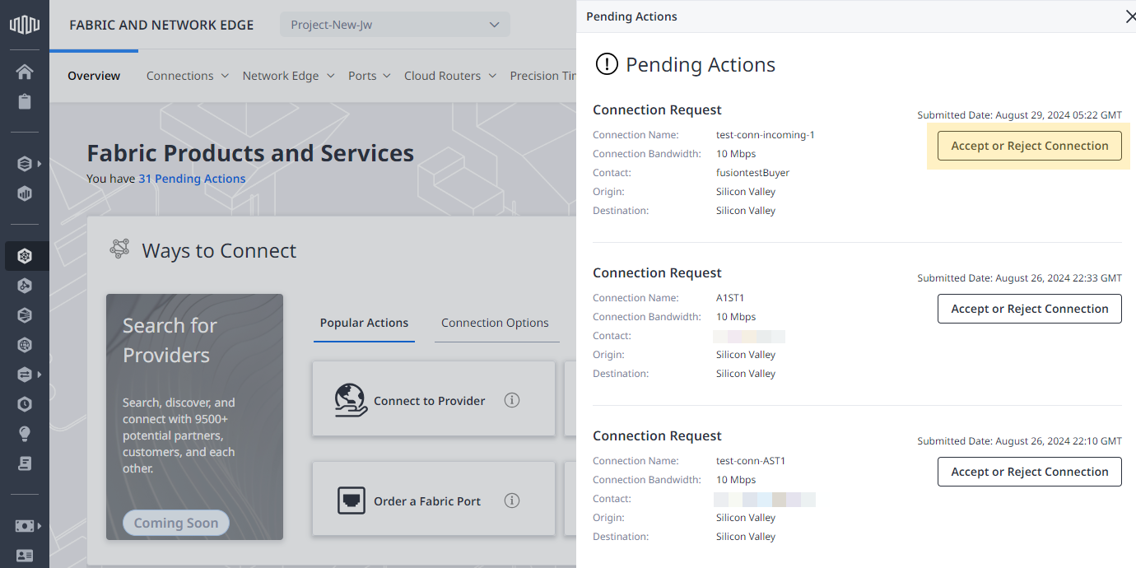The height and width of the screenshot is (568, 1136).
Task: Click the Equinix logo in the sidebar
Action: [x=25, y=25]
